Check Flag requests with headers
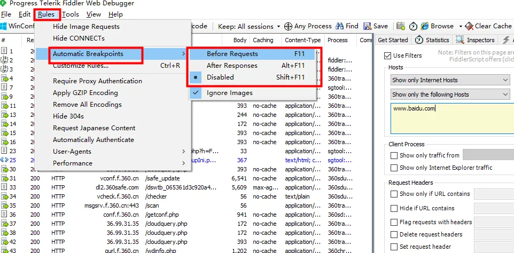 [394, 222]
